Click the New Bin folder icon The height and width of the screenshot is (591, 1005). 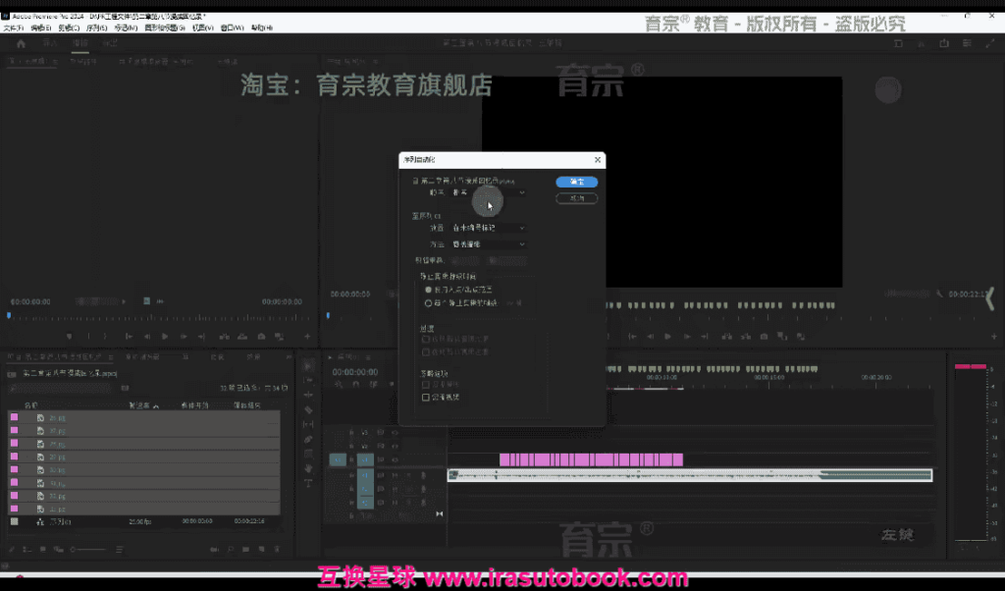(x=245, y=550)
